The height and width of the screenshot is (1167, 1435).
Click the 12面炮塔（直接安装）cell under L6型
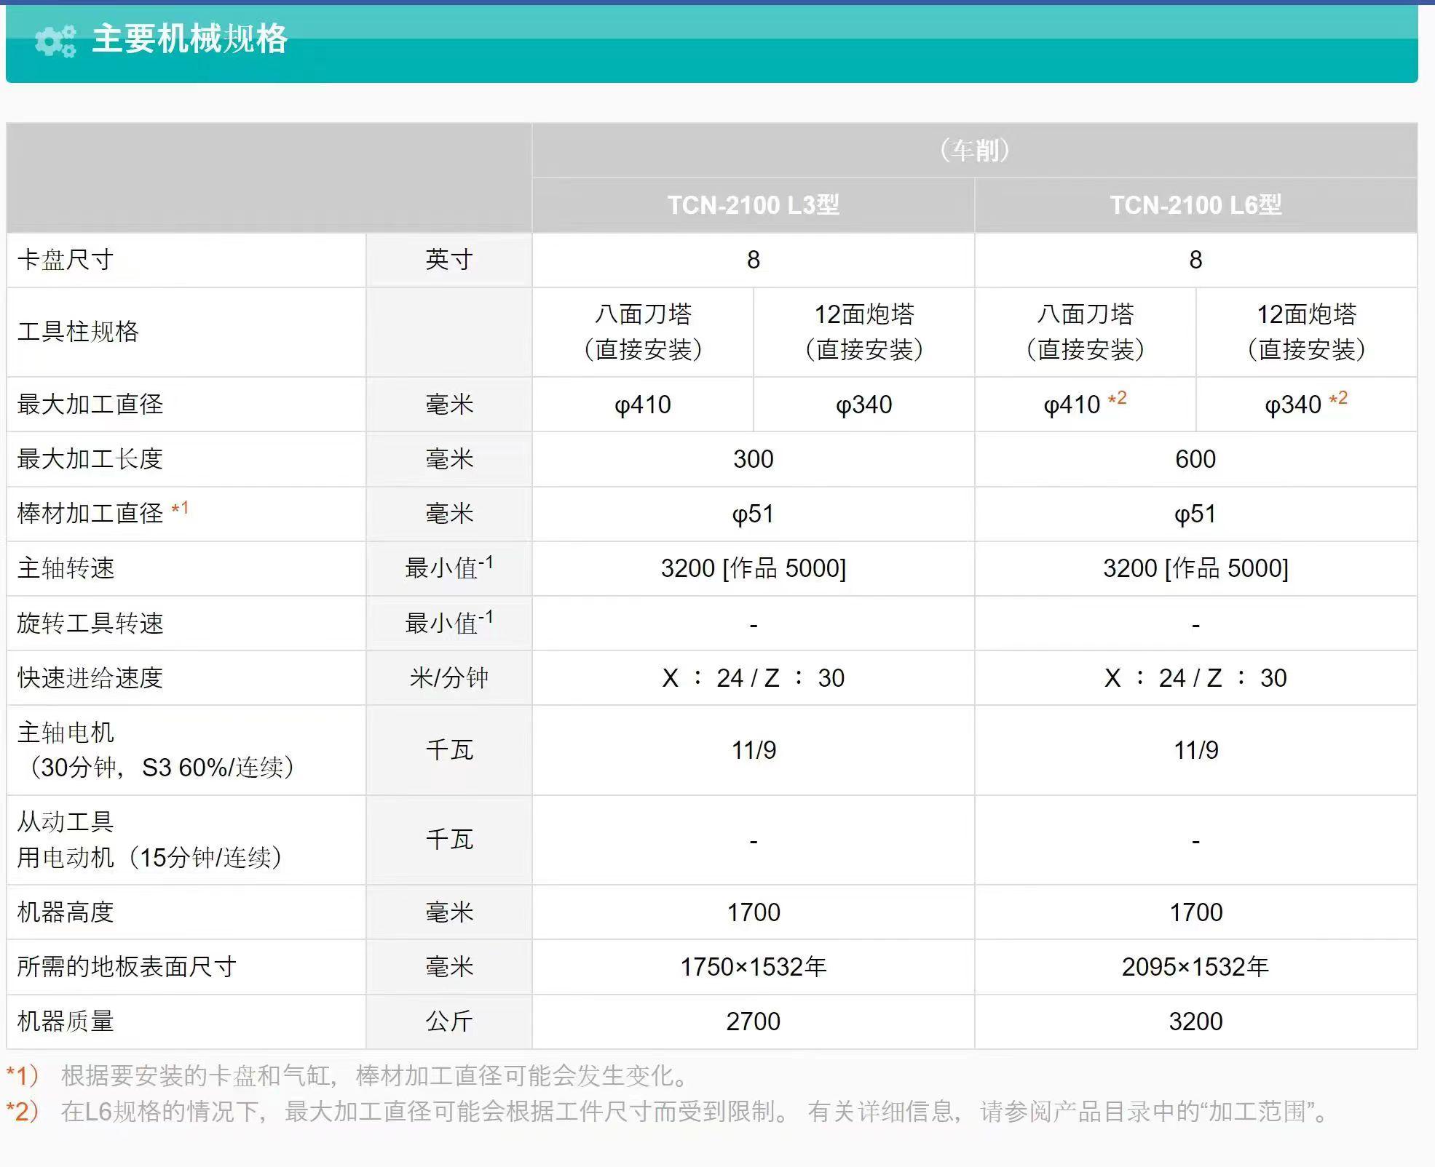coord(1308,333)
